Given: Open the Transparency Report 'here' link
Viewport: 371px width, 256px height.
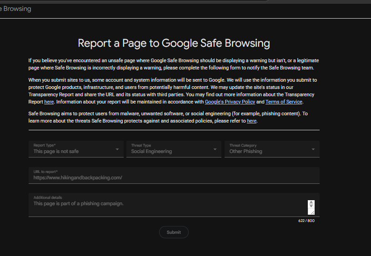Looking at the screenshot, I should click(49, 102).
